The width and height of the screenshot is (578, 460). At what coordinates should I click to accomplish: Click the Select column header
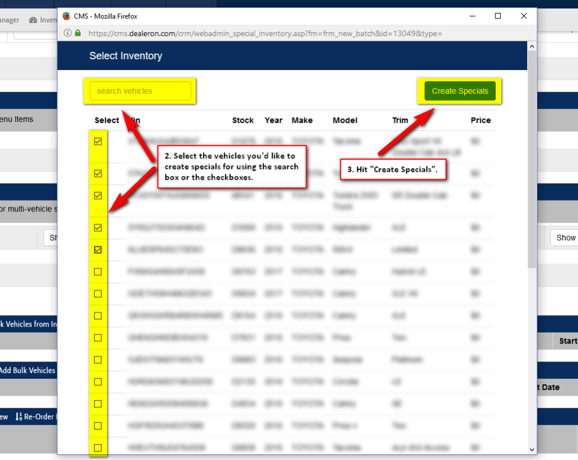(x=107, y=120)
